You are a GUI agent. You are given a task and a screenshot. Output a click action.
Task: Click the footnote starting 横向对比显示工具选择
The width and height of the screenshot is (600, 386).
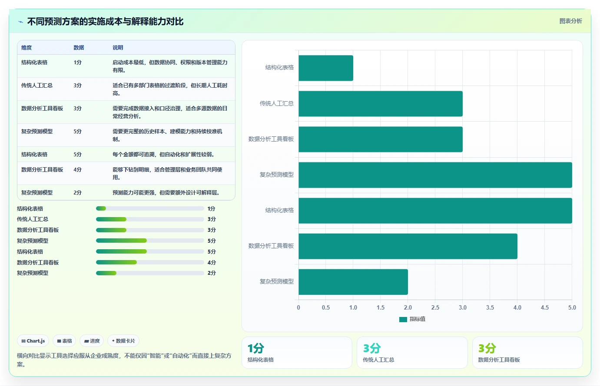(x=124, y=360)
